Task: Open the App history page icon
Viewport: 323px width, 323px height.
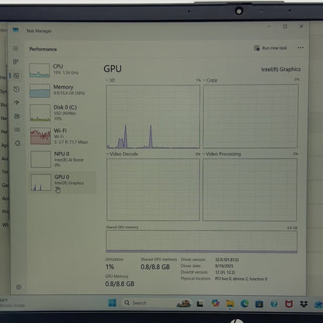Action: tap(16, 89)
